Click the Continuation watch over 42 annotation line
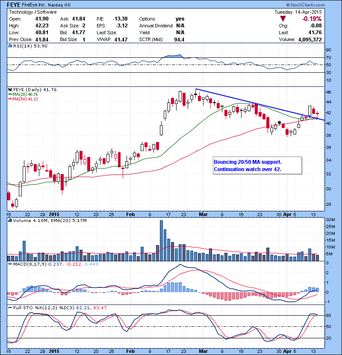 tap(248, 169)
